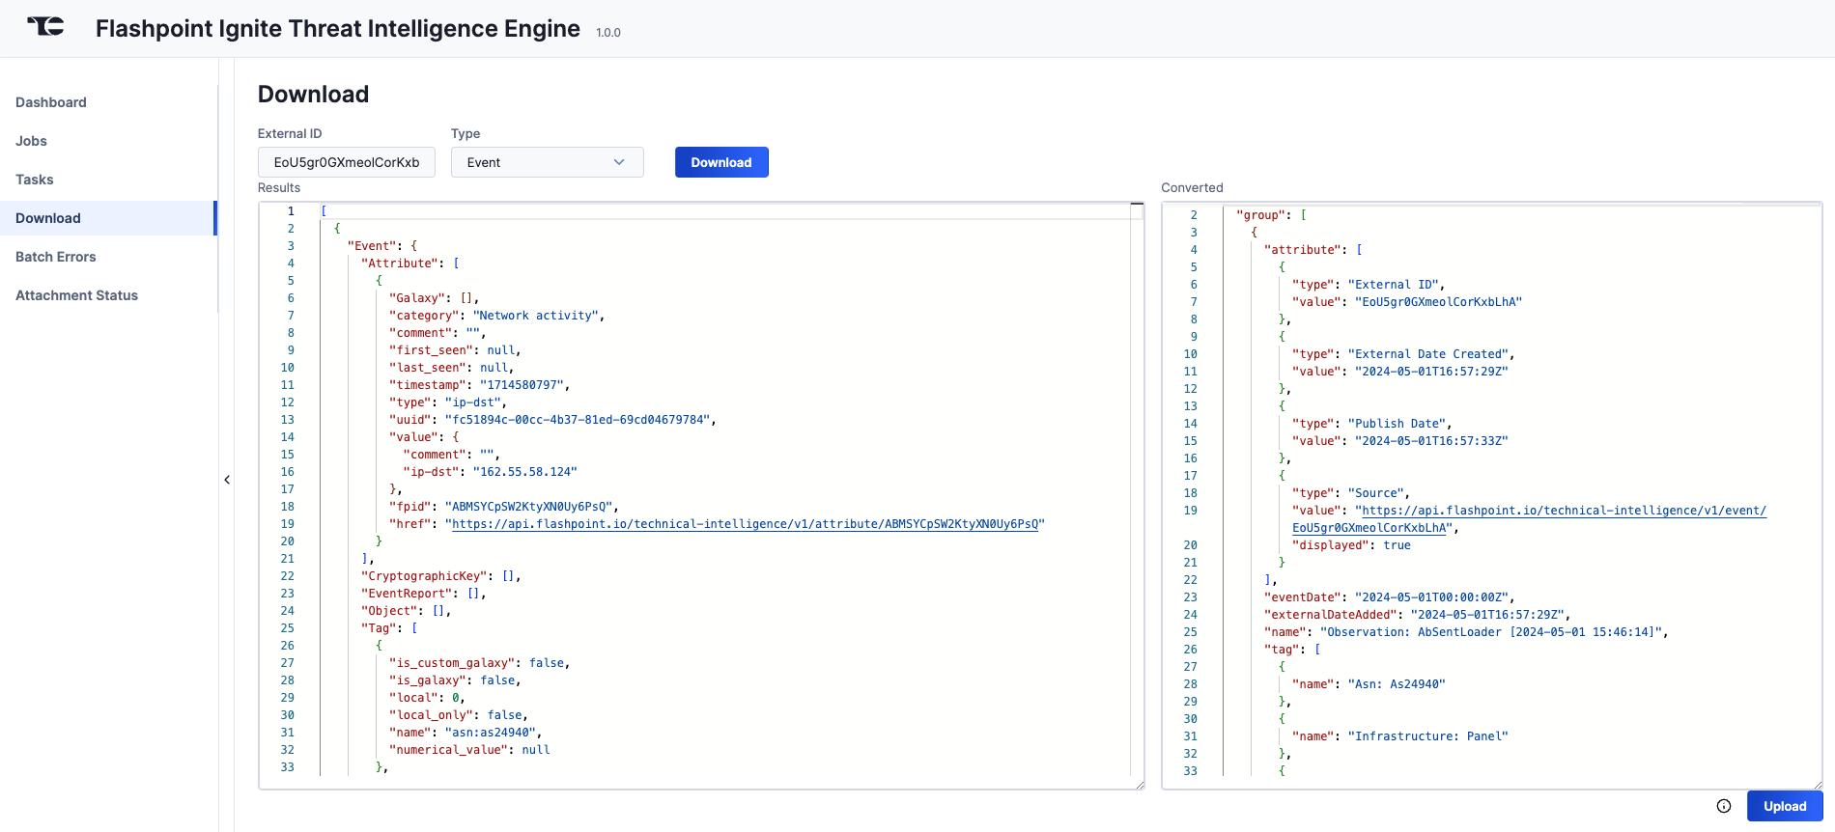This screenshot has height=832, width=1835.
Task: Click the "Network activity" category value
Action: (535, 316)
